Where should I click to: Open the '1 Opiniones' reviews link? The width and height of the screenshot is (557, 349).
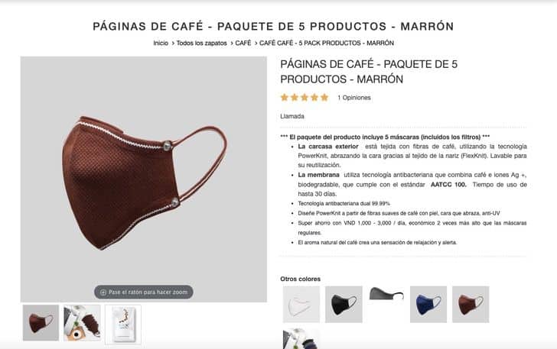click(x=353, y=98)
